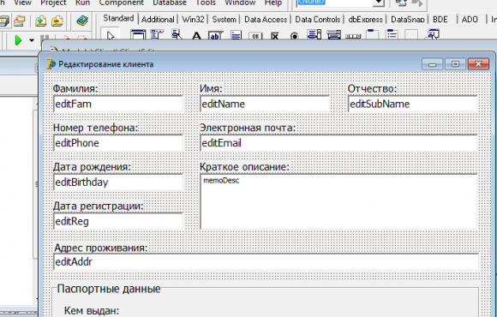This screenshot has width=497, height=317.
Task: Click the green Run button
Action: tap(18, 40)
